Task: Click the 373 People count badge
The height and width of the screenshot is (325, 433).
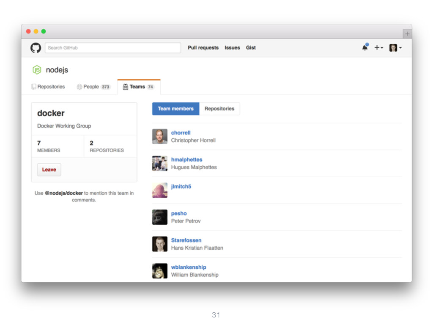Action: coord(105,87)
